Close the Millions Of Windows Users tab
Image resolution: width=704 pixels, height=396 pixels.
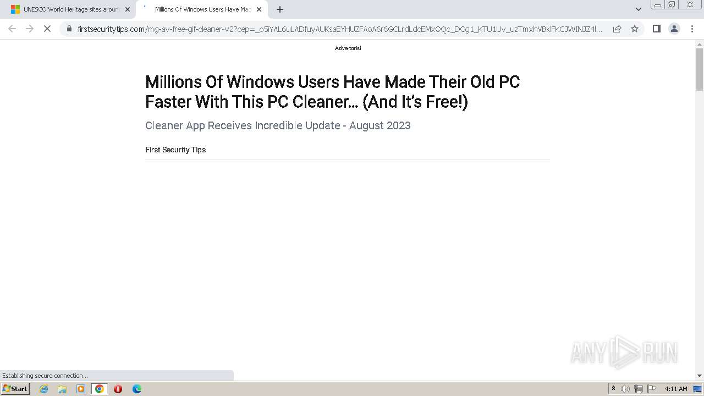(259, 9)
